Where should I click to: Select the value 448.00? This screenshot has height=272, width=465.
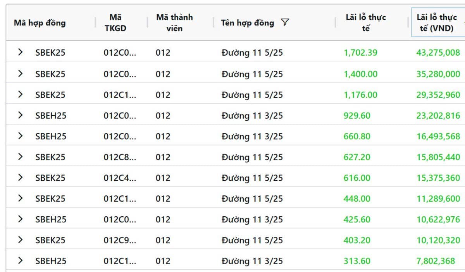click(x=357, y=198)
